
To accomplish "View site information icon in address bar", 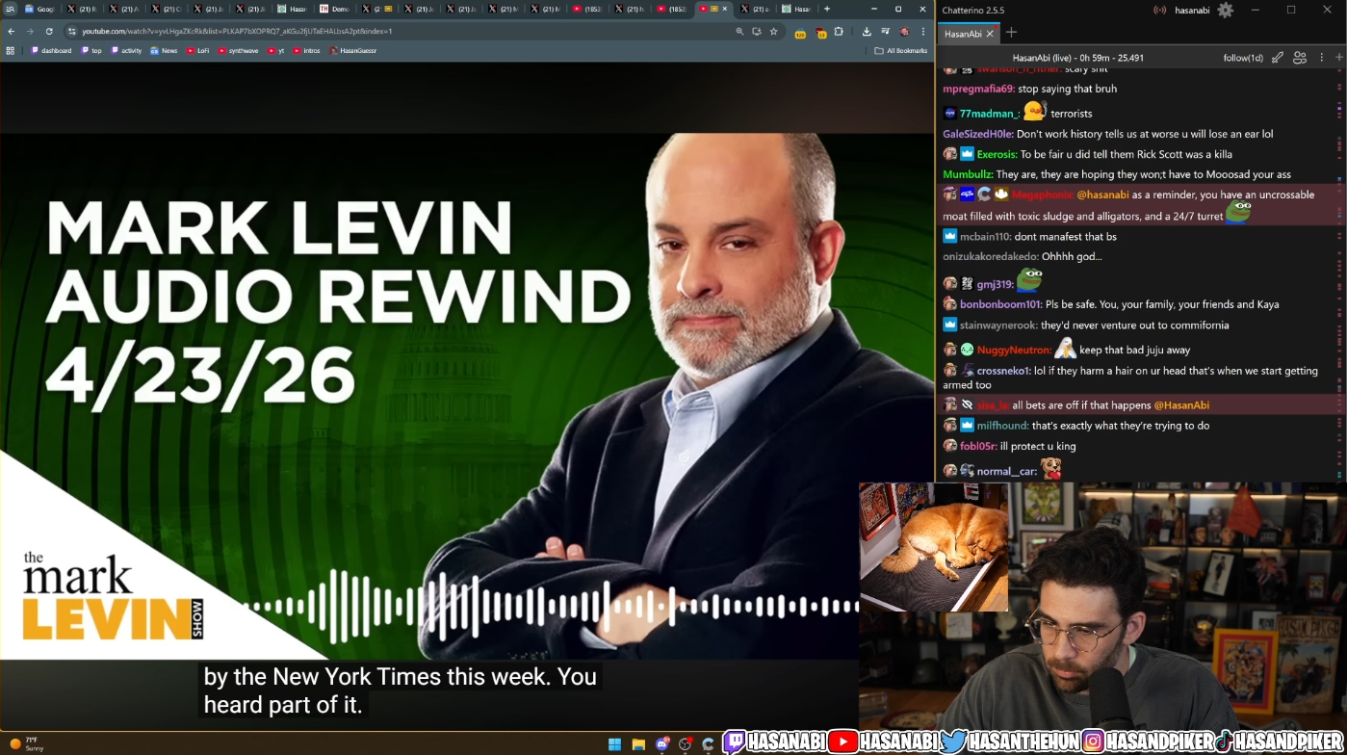I will pos(72,31).
